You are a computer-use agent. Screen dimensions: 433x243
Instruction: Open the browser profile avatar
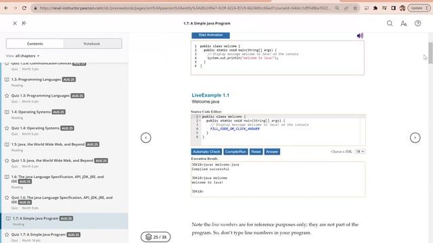403,8
